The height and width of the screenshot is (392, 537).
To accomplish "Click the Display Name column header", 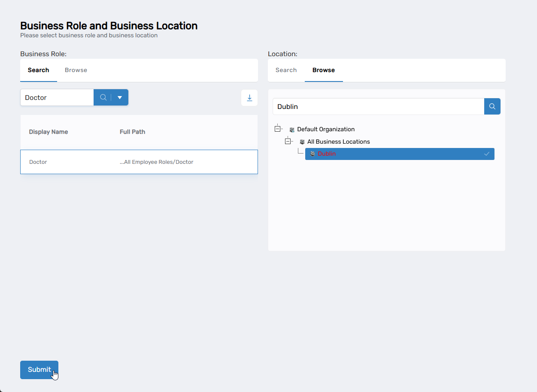I will click(49, 132).
